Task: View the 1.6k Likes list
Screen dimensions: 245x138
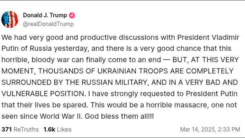Action: [57, 130]
